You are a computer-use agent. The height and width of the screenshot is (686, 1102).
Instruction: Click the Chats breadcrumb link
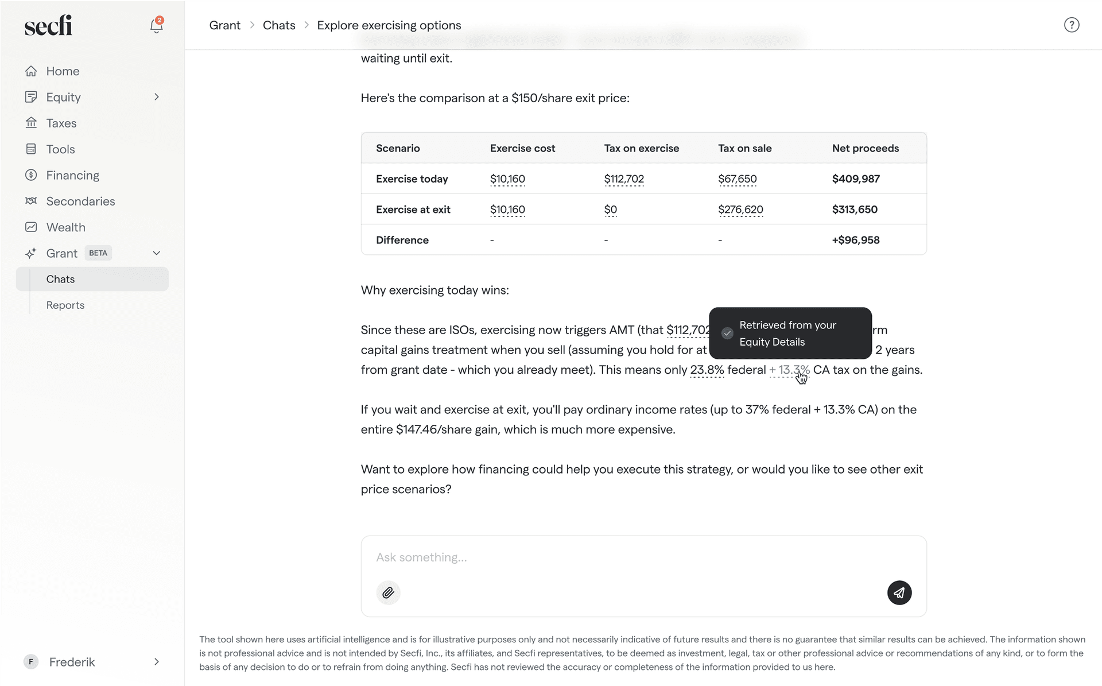point(279,25)
